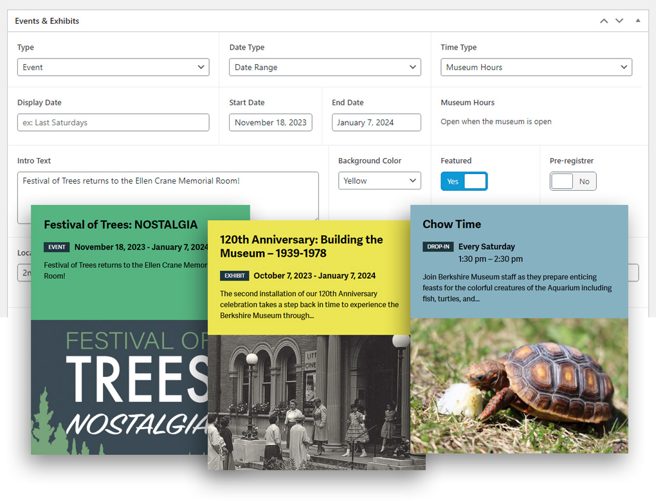Click the EXHIBIT badge on the yellow card
The height and width of the screenshot is (501, 656).
click(x=234, y=276)
